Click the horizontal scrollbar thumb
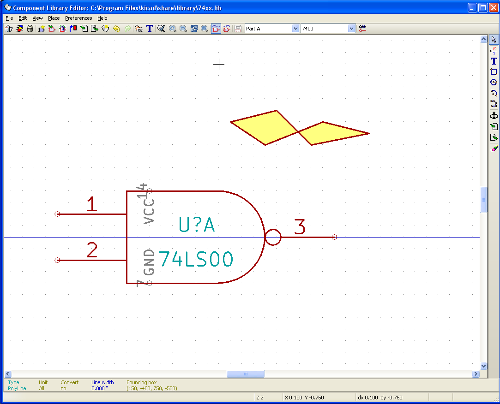Screen dimensions: 500x404 [x=245, y=374]
